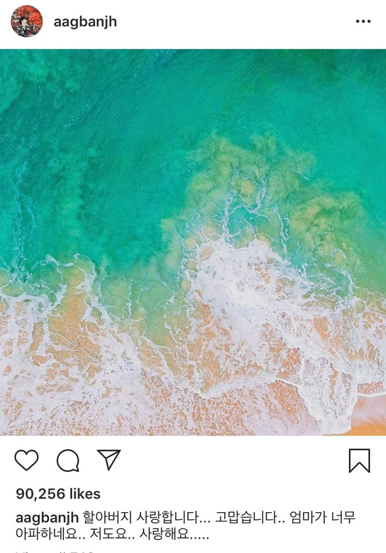Screen dimensions: 386x553
Task: Open aagbanjh's round profile picture
Action: [x=26, y=21]
